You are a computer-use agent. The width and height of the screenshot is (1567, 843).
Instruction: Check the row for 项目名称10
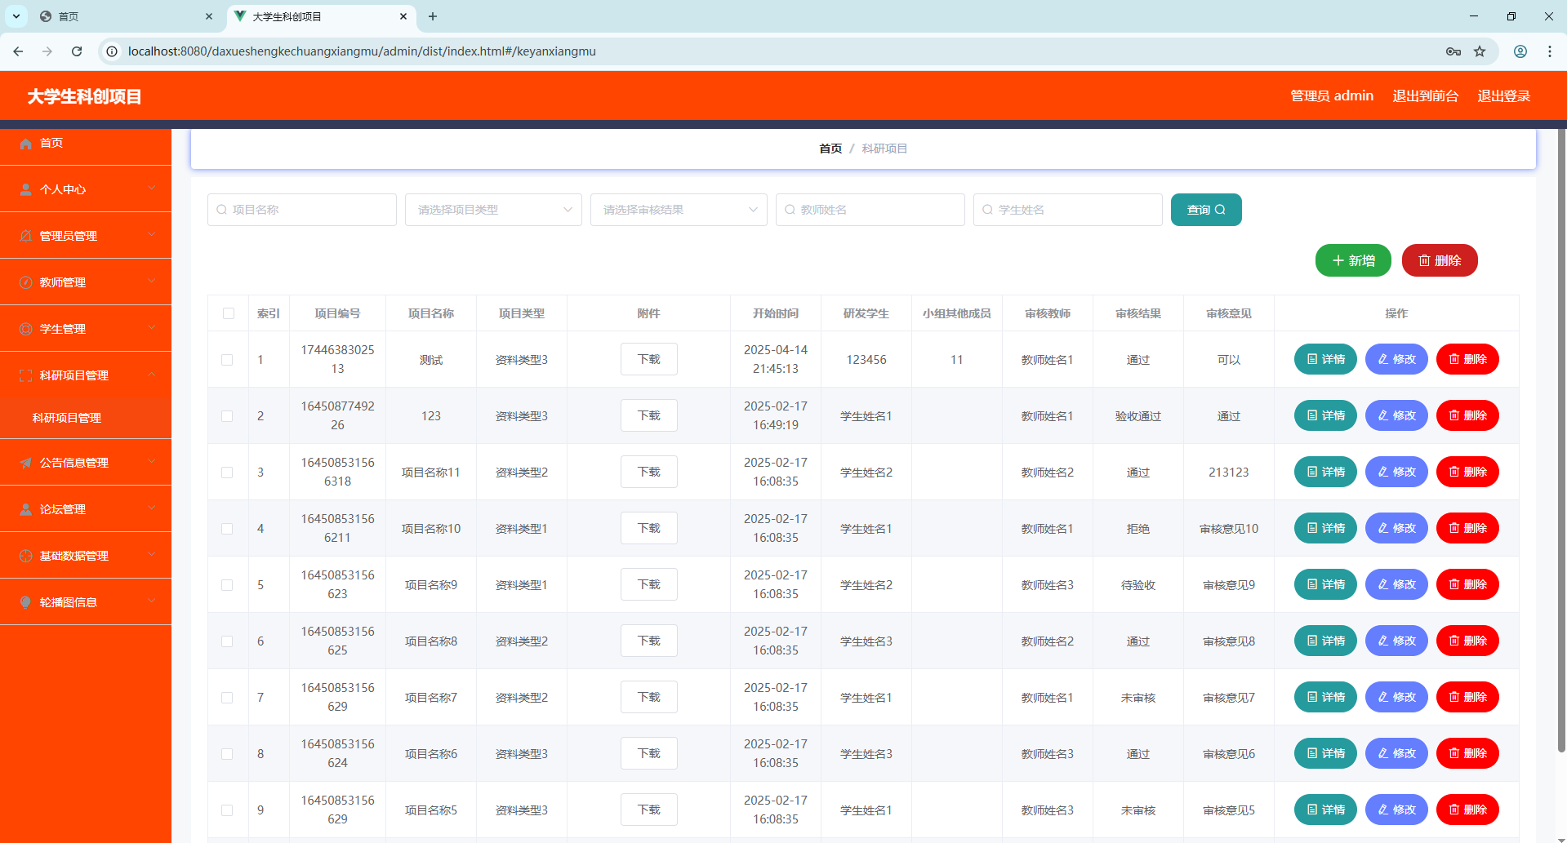tap(227, 529)
